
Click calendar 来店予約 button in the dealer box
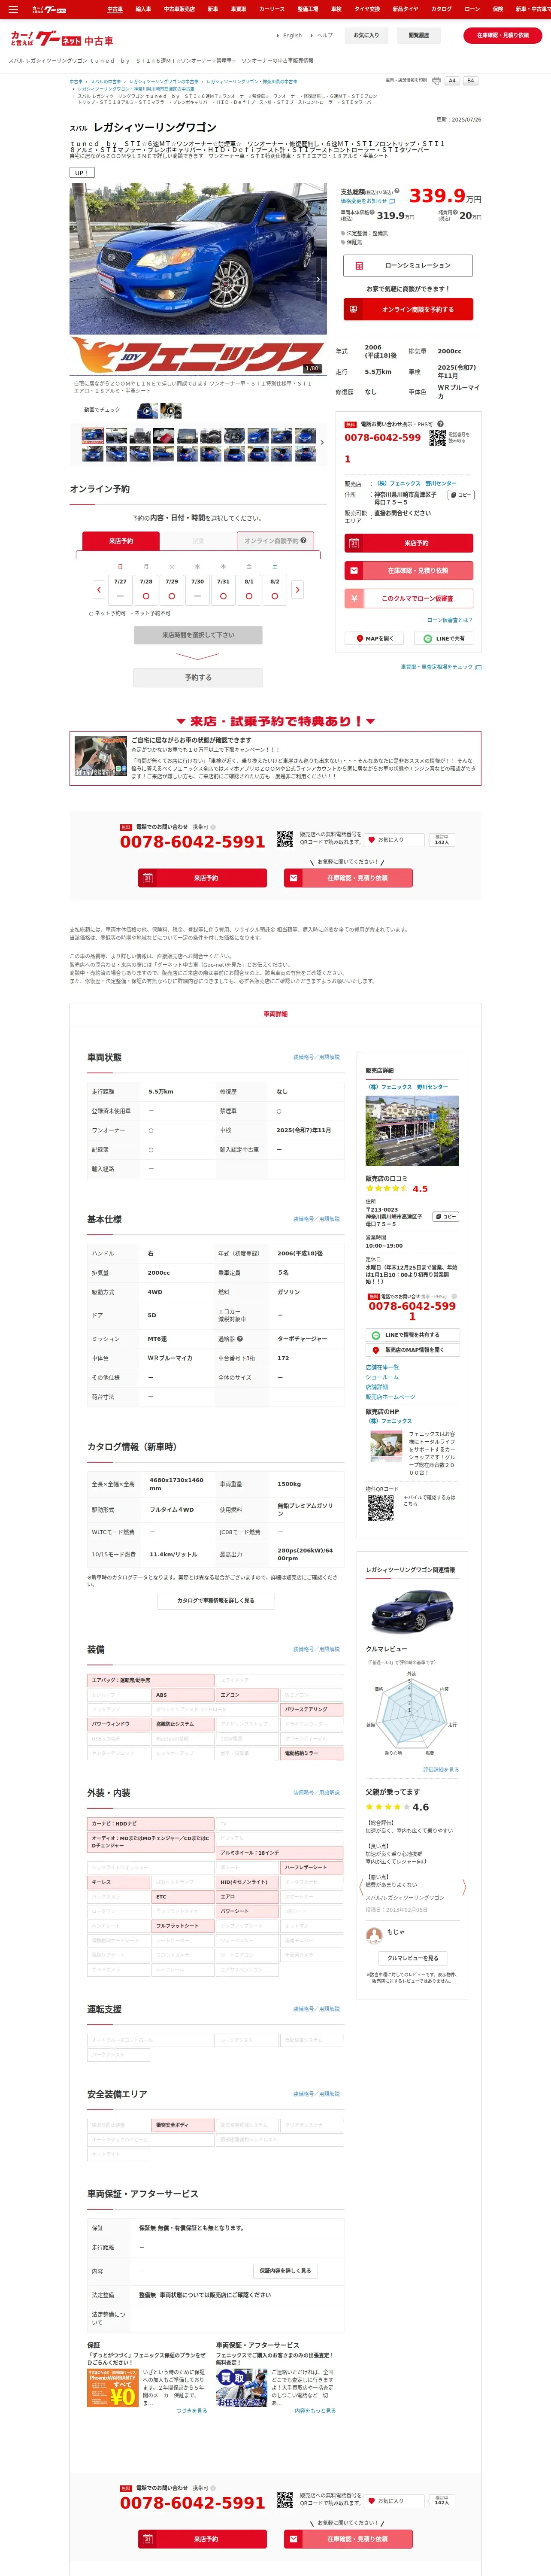coord(408,543)
